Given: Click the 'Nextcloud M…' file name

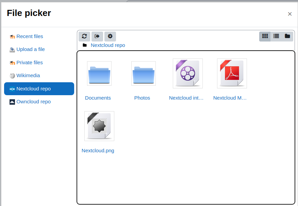Looking at the screenshot, I should click(x=230, y=98).
